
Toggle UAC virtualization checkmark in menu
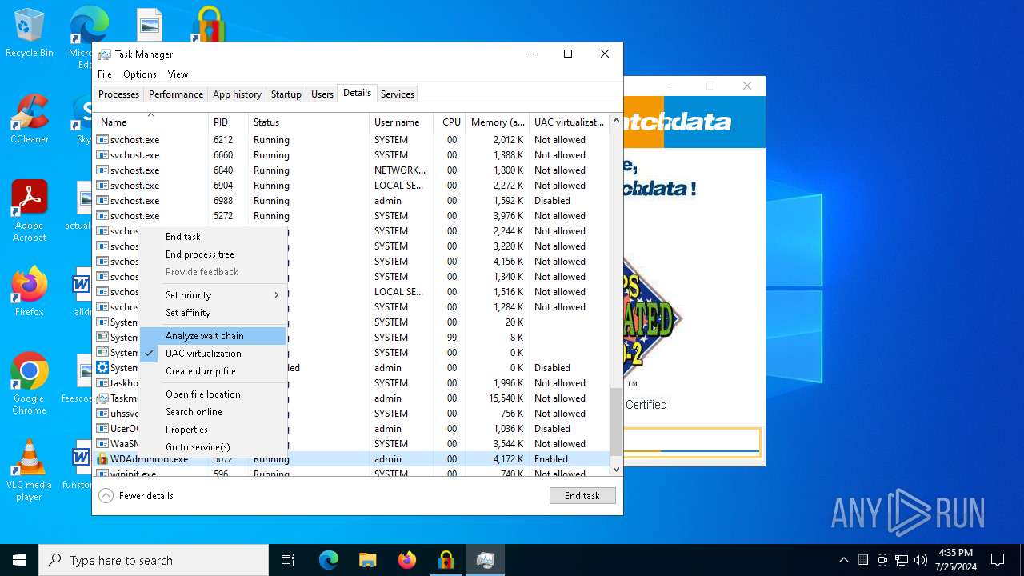pyautogui.click(x=149, y=354)
